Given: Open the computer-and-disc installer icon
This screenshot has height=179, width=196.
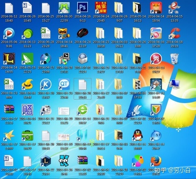Looking at the screenshot, I should pos(64,59).
